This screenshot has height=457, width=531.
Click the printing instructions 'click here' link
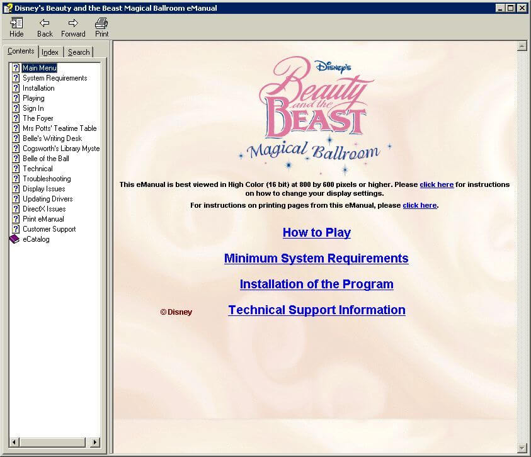[420, 205]
